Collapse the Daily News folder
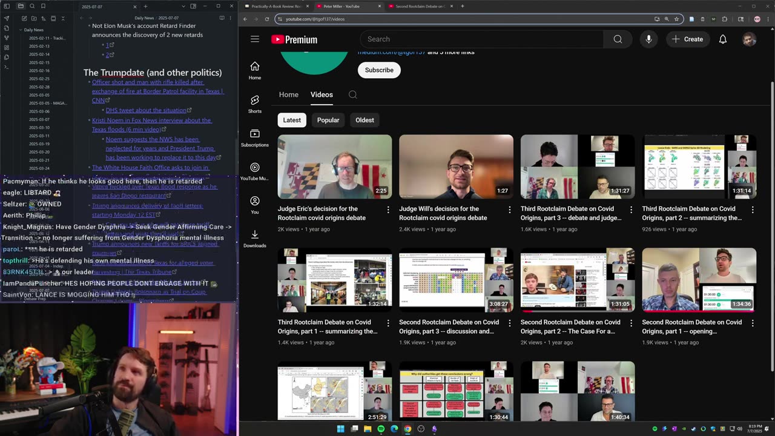The image size is (775, 436). coord(34,30)
